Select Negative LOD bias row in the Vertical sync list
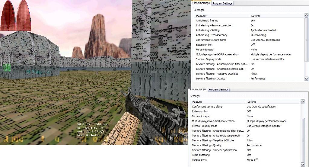Viewport: 309px width, 167px height. [246, 140]
